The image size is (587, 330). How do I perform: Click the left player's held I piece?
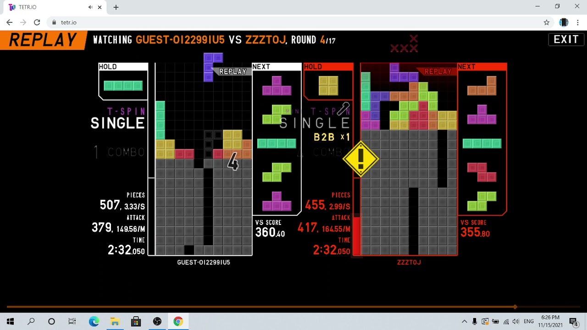(123, 85)
